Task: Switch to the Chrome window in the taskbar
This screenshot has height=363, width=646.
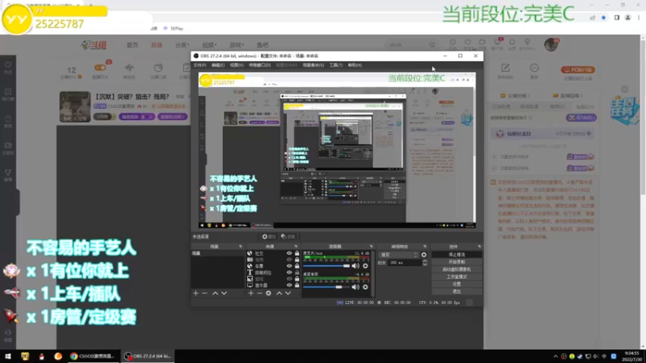Action: pyautogui.click(x=93, y=356)
